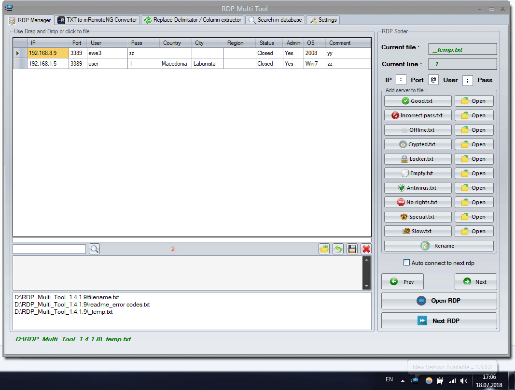Image resolution: width=515 pixels, height=390 pixels.
Task: Enable Auto connect to next rdp
Action: coord(406,263)
